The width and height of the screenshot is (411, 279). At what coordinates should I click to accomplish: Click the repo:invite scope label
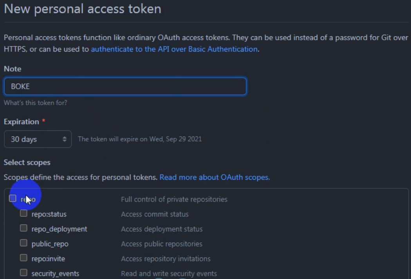48,259
